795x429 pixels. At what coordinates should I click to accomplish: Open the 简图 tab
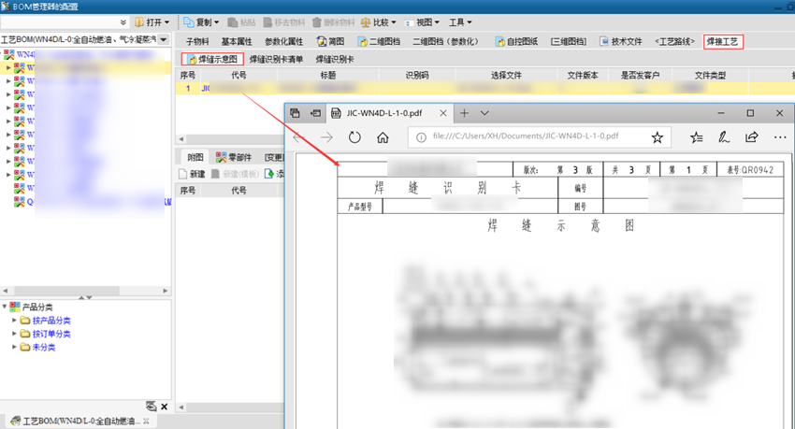point(330,41)
